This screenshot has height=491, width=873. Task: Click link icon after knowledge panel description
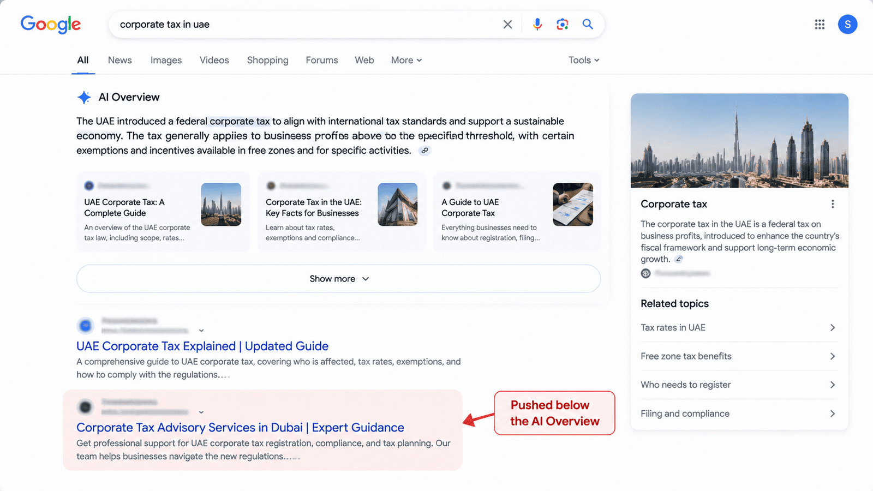[x=679, y=259]
